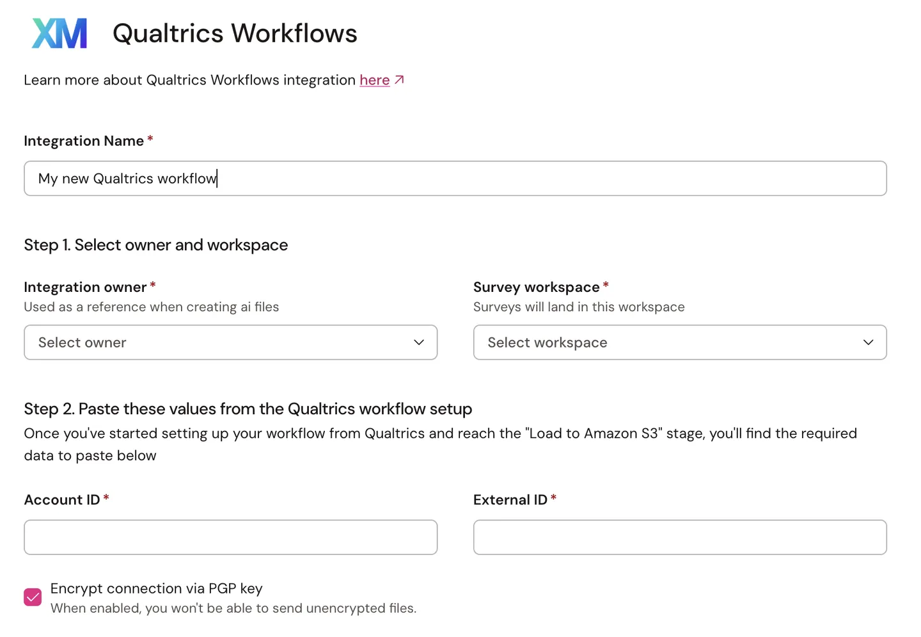Click the Account ID label
Viewport: 921px width, 637px height.
coord(62,499)
